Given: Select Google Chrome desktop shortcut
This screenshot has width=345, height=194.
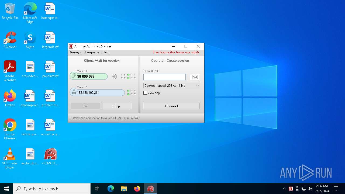Looking at the screenshot, I should click(10, 129).
